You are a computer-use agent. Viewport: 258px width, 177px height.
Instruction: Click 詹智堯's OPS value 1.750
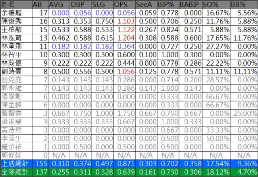point(126,113)
